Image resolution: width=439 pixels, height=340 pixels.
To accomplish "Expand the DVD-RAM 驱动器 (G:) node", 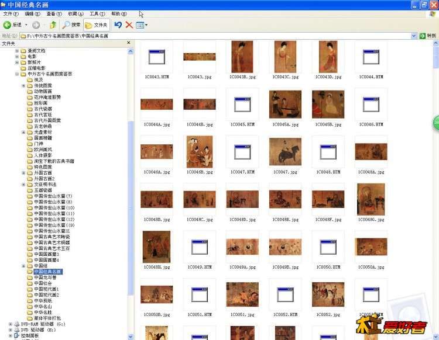I will pyautogui.click(x=11, y=324).
